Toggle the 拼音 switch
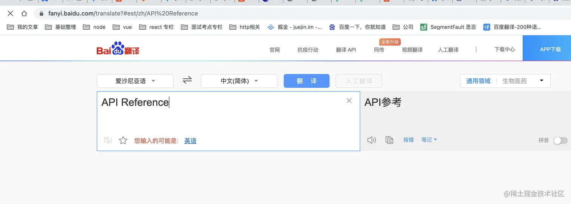This screenshot has width=571, height=204. click(x=560, y=140)
